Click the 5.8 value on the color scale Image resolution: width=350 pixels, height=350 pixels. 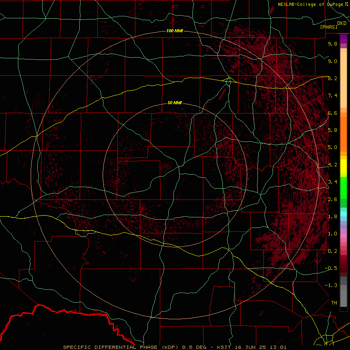pos(332,130)
